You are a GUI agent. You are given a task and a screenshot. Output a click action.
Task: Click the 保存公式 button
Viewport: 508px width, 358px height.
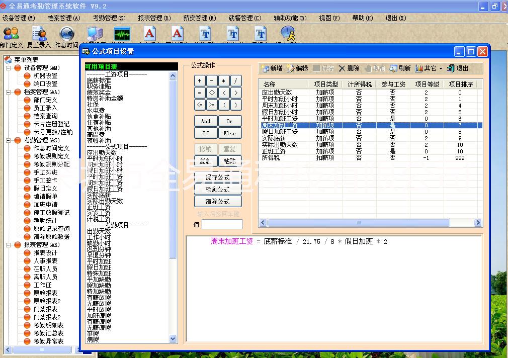(218, 177)
